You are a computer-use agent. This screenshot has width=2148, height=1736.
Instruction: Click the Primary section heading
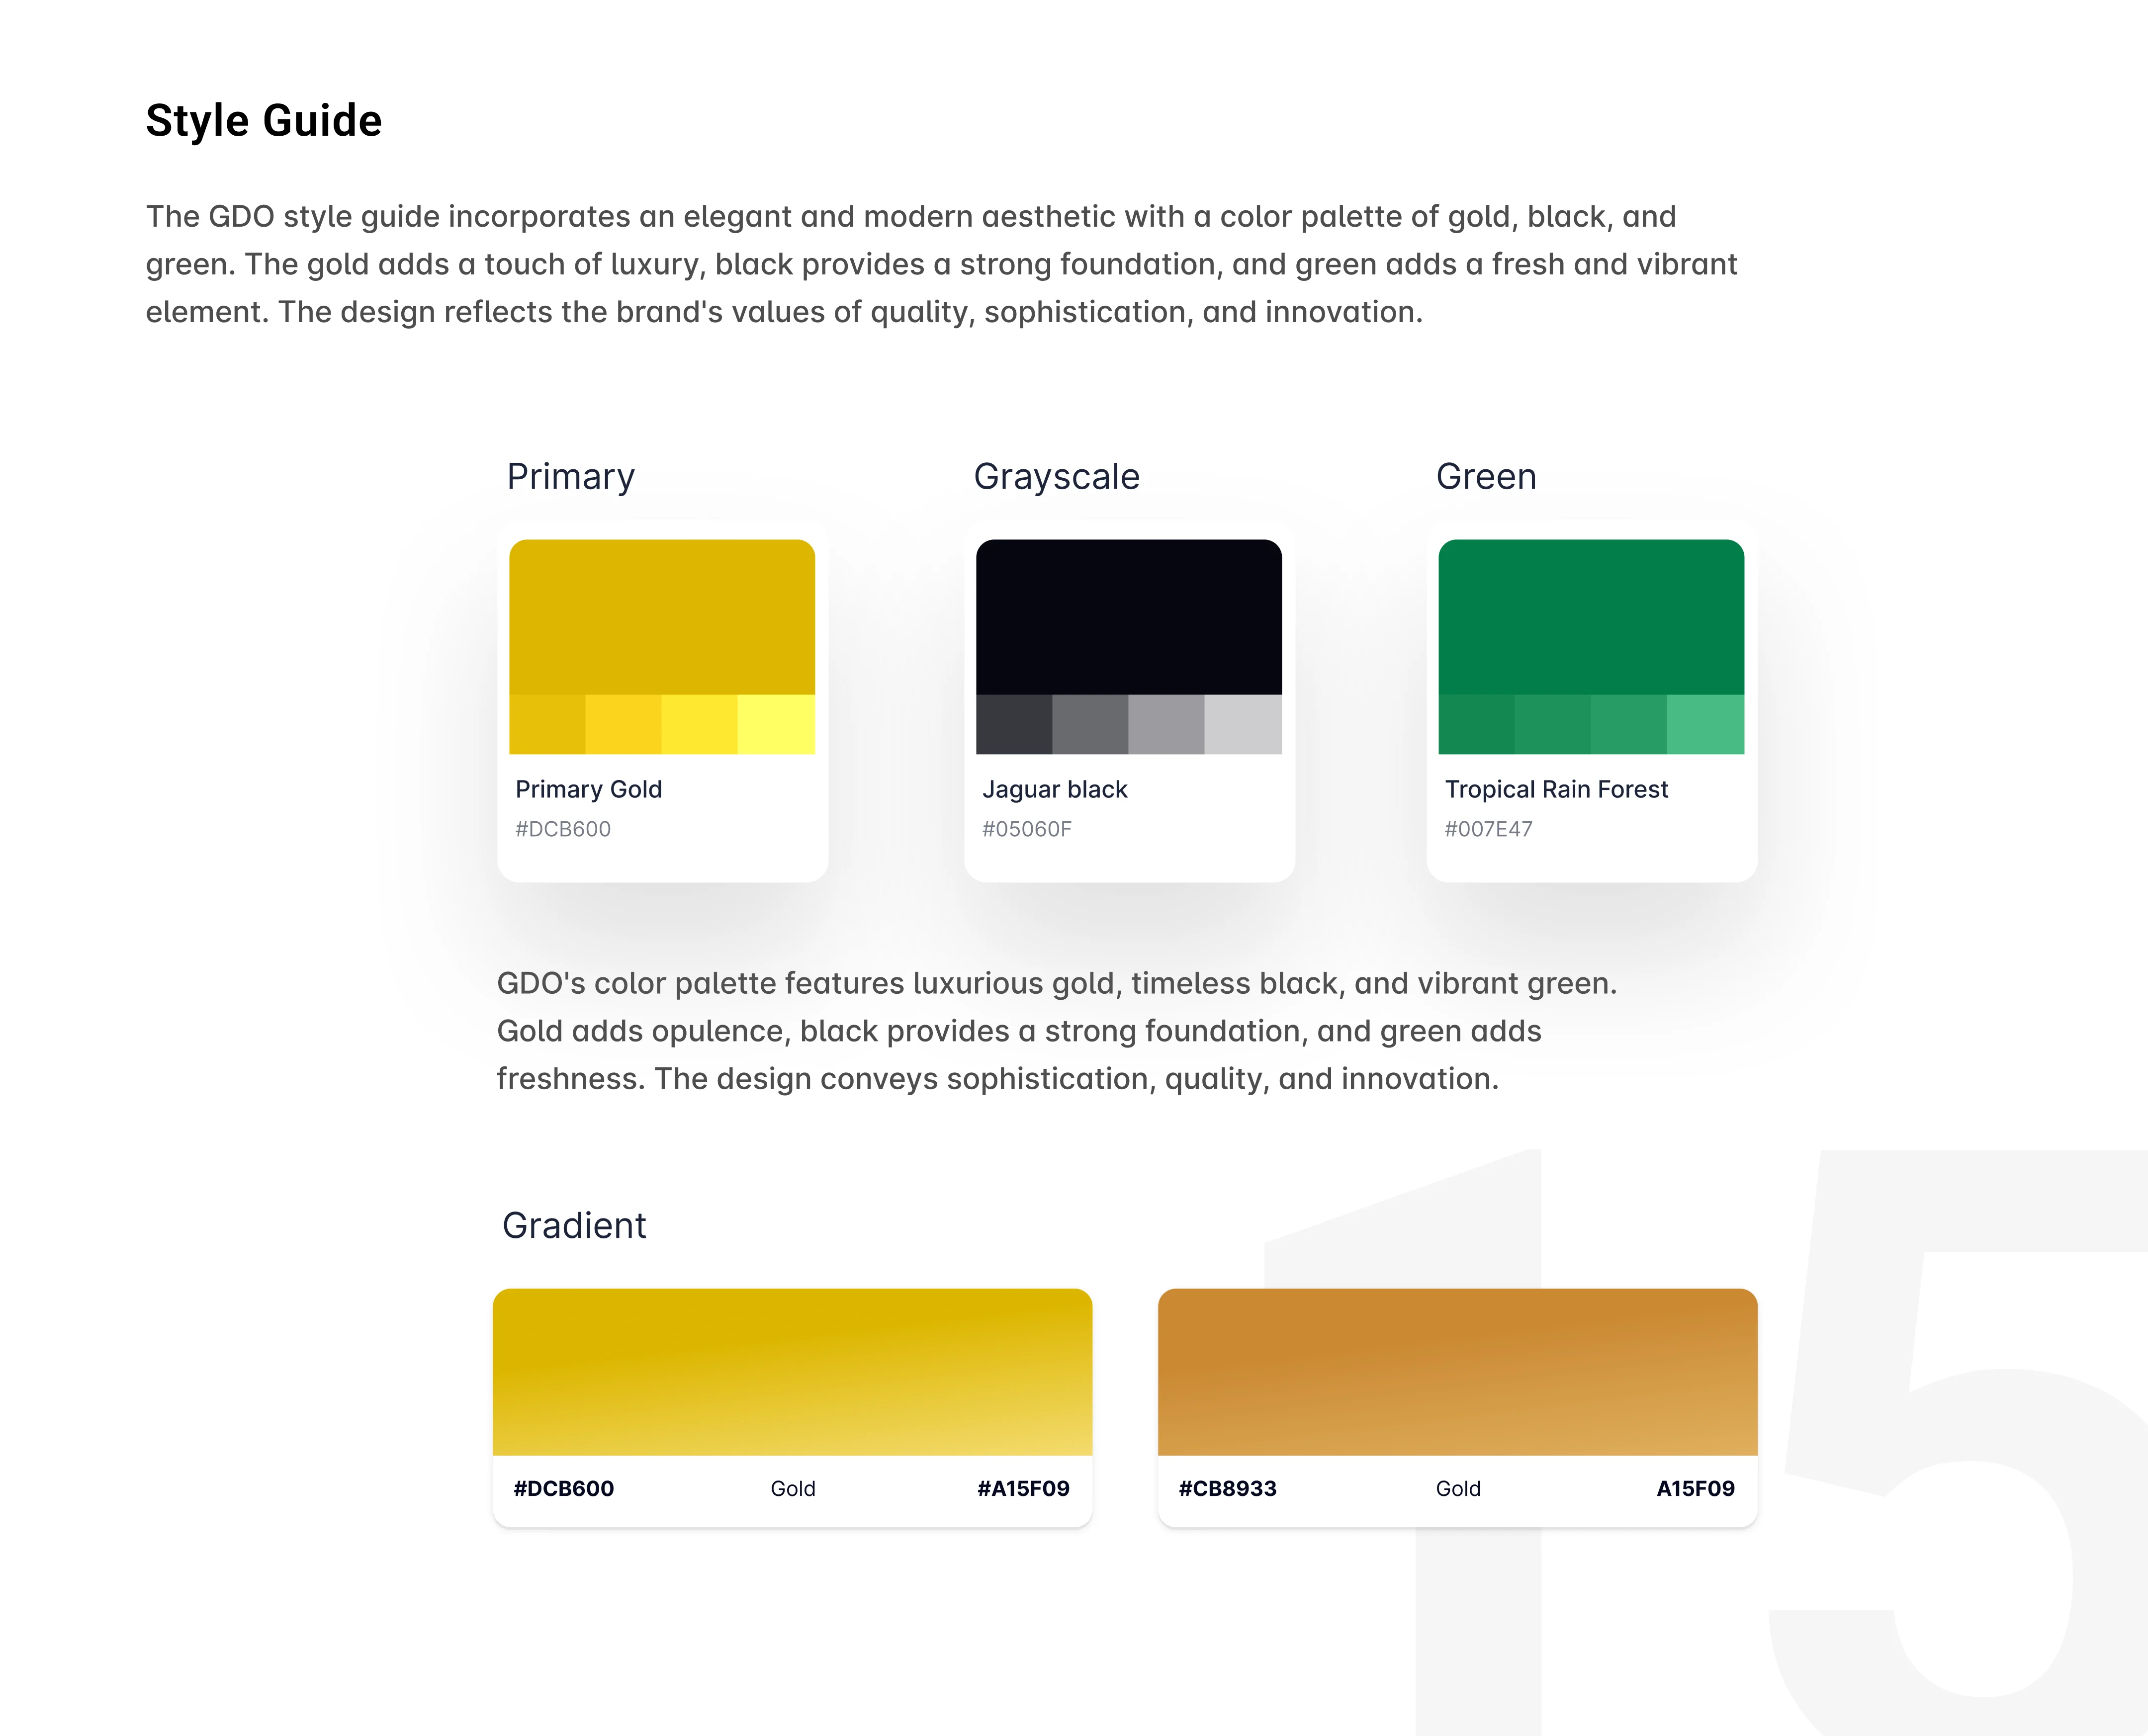point(571,477)
